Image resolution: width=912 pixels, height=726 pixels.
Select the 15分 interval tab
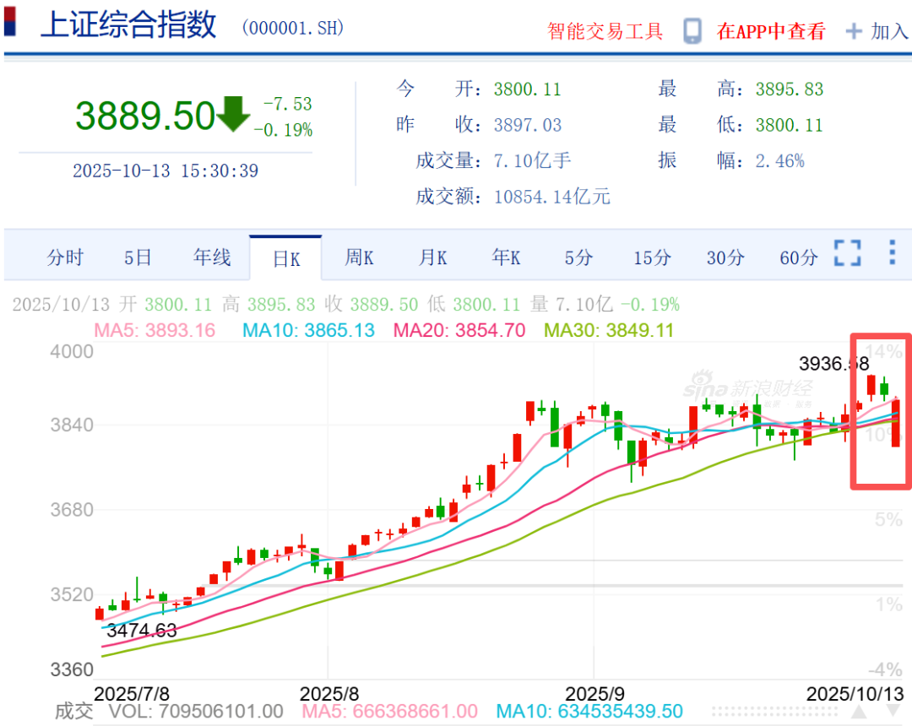(652, 257)
